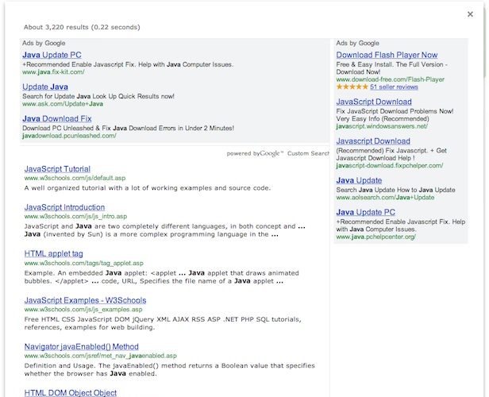Click the five-star seller rating icon
489x397 pixels.
click(352, 87)
